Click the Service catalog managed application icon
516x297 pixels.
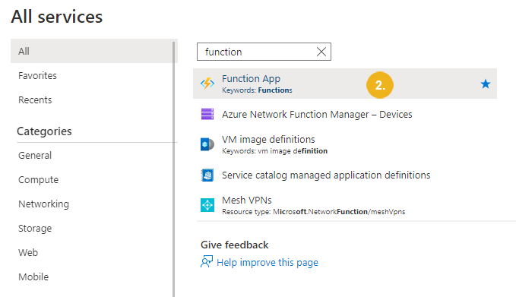[x=207, y=175]
